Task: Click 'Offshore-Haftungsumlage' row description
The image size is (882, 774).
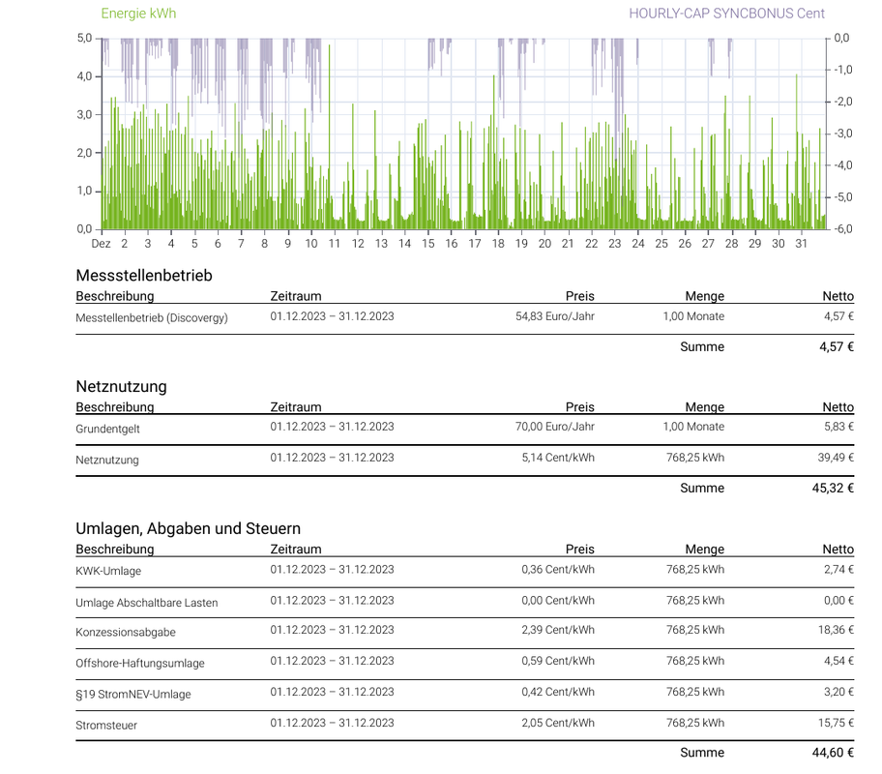Action: [x=140, y=663]
